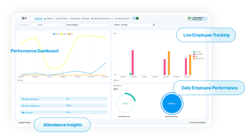The image size is (245, 137).
Task: Click Next under the line chart
Action: coord(20,80)
